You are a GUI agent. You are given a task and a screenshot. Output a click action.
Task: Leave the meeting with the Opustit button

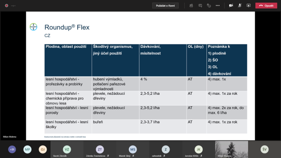point(266,6)
